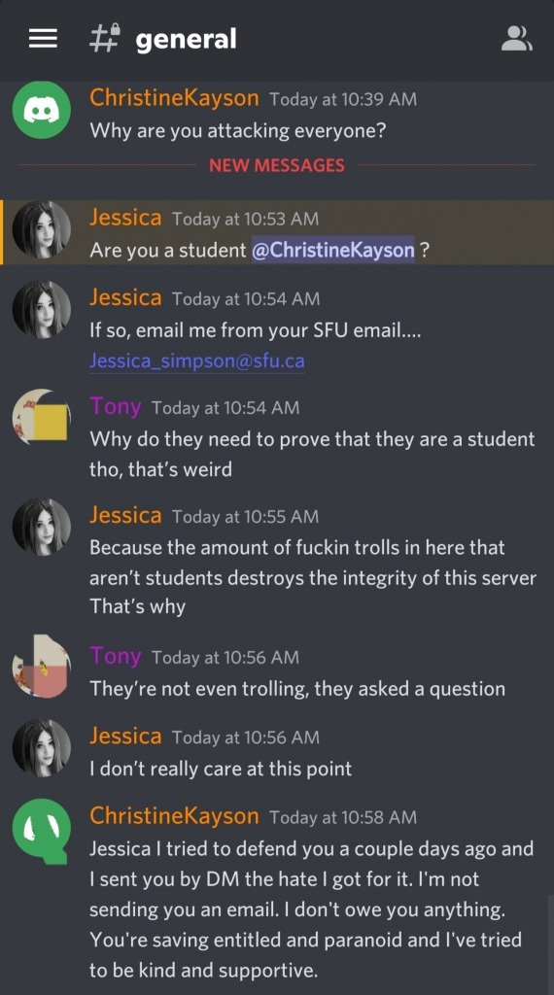Show the member list icon
This screenshot has height=995, width=554.
coord(517,39)
